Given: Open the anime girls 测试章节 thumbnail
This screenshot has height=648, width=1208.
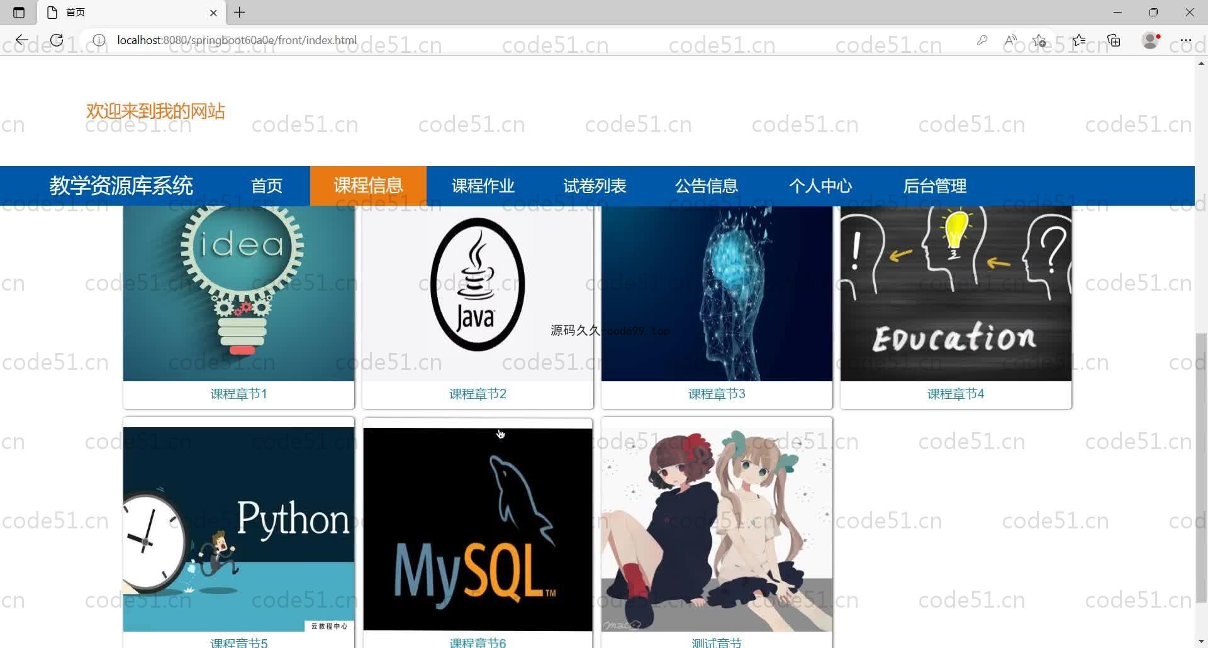Looking at the screenshot, I should click(x=717, y=529).
